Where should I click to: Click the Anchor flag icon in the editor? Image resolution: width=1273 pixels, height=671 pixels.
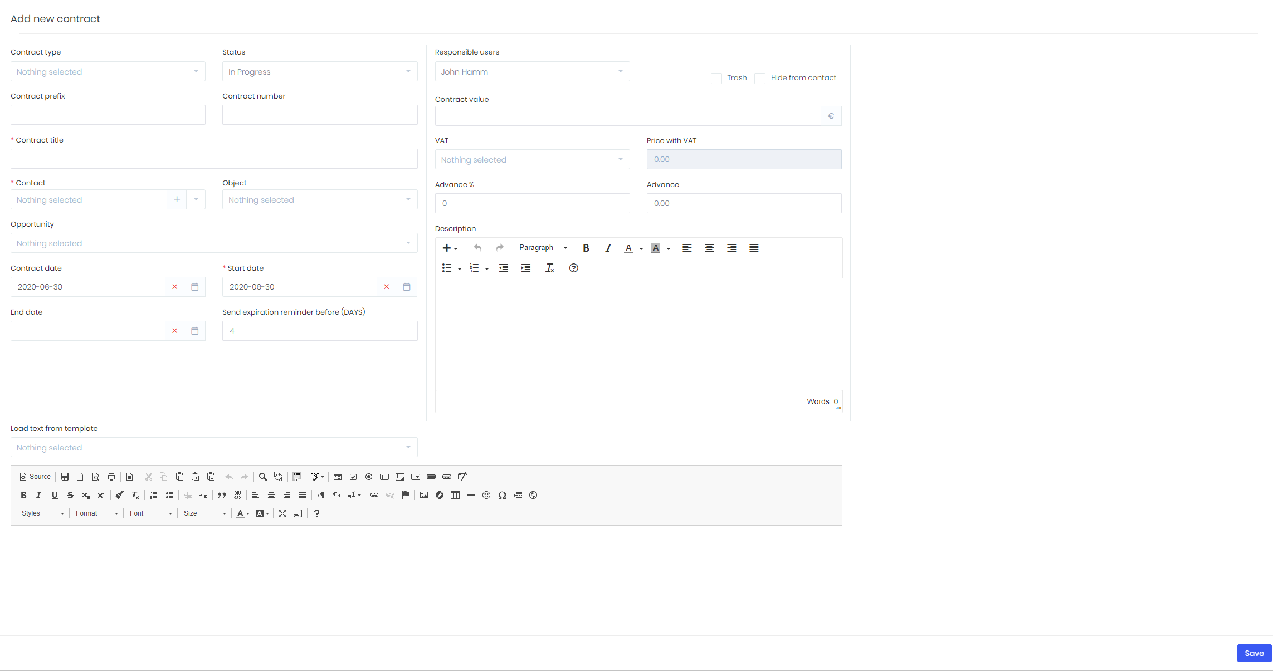406,495
